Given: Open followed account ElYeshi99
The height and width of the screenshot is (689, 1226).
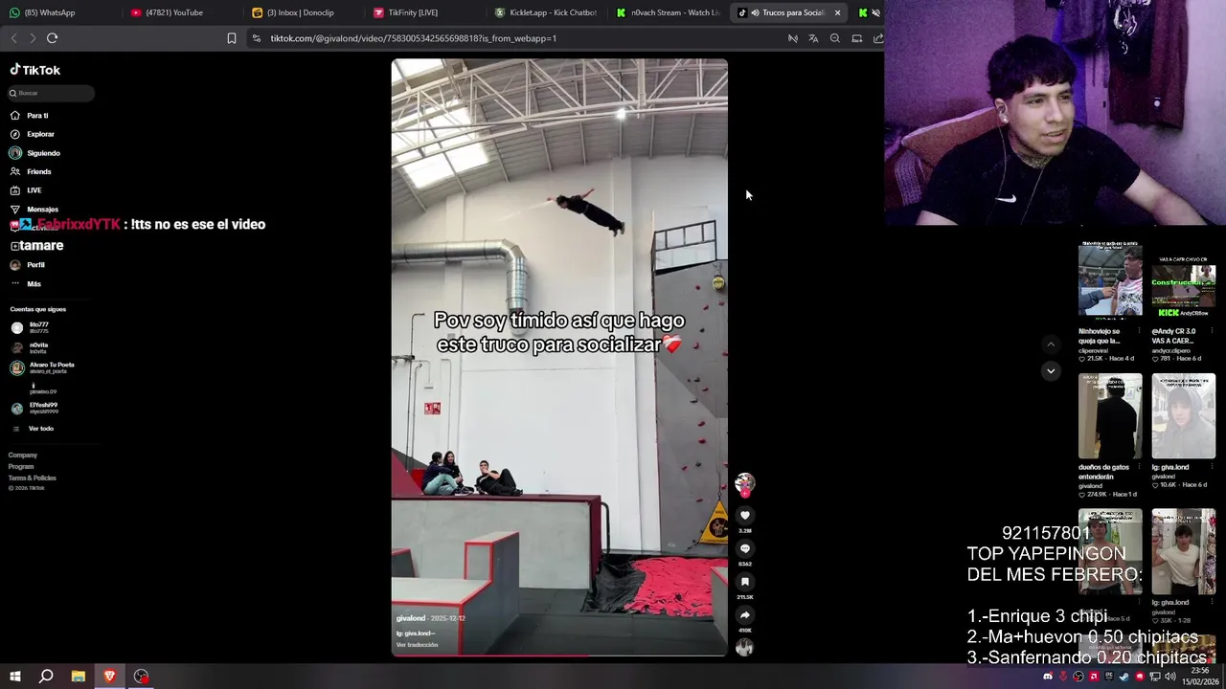Looking at the screenshot, I should pyautogui.click(x=34, y=408).
